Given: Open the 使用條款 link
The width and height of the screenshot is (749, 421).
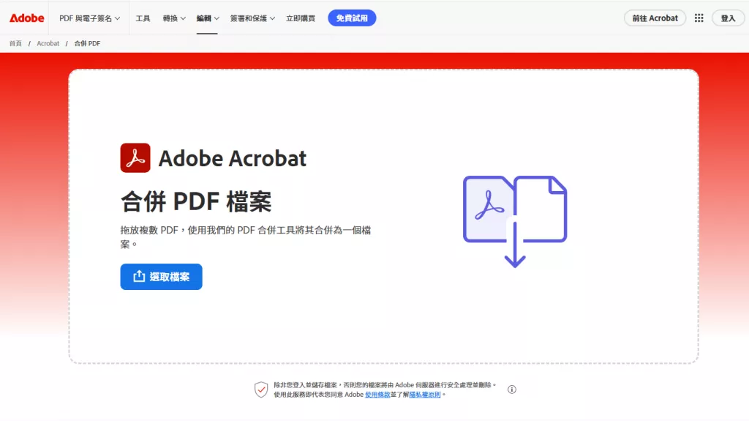Looking at the screenshot, I should tap(377, 395).
